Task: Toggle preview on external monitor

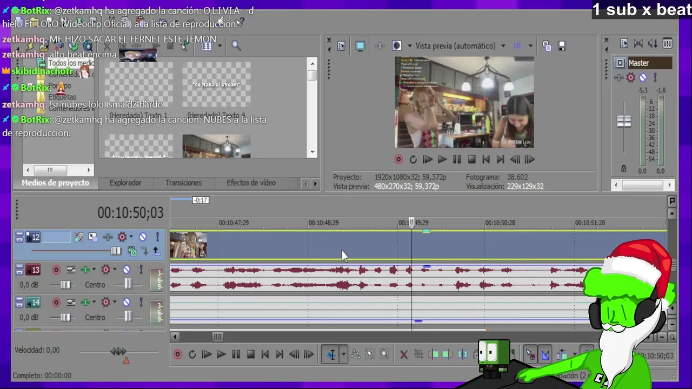Action: [x=361, y=46]
